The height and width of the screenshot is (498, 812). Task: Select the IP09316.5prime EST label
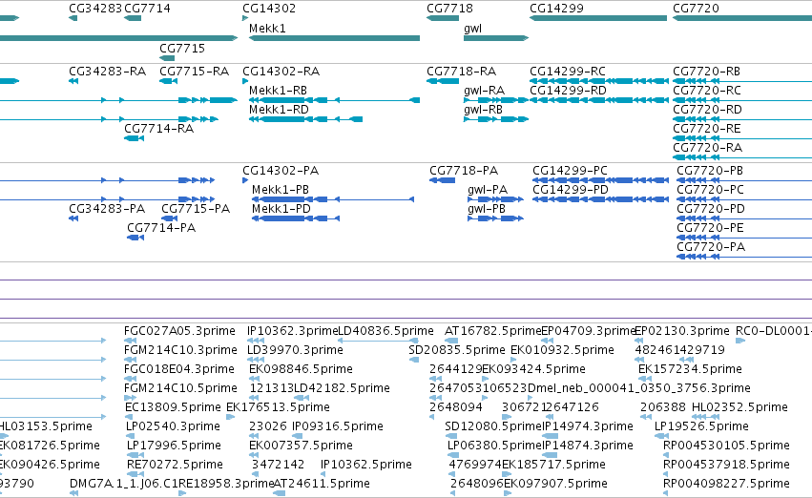click(x=338, y=427)
